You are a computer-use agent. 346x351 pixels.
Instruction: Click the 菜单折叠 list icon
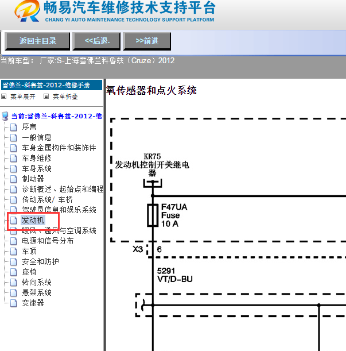[46, 97]
